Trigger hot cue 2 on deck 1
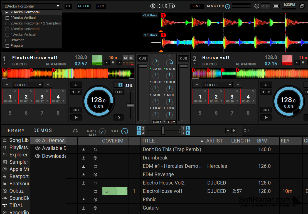 tap(26, 97)
